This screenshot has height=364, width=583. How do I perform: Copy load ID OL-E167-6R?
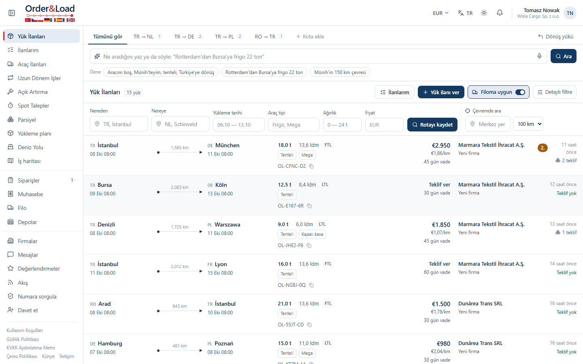coord(309,206)
